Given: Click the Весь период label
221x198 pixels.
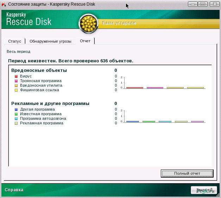Looking at the screenshot, I should pos(18,51).
